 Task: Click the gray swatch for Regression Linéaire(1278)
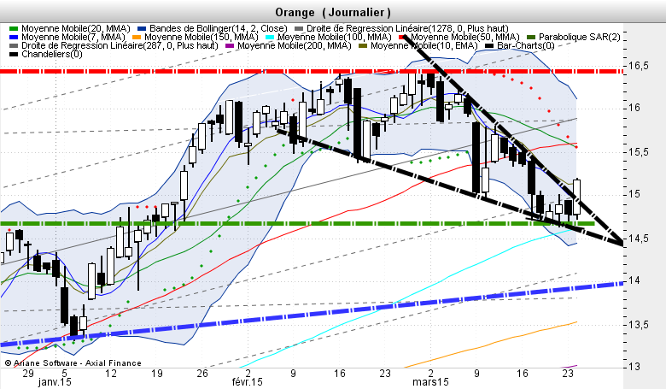(x=299, y=28)
